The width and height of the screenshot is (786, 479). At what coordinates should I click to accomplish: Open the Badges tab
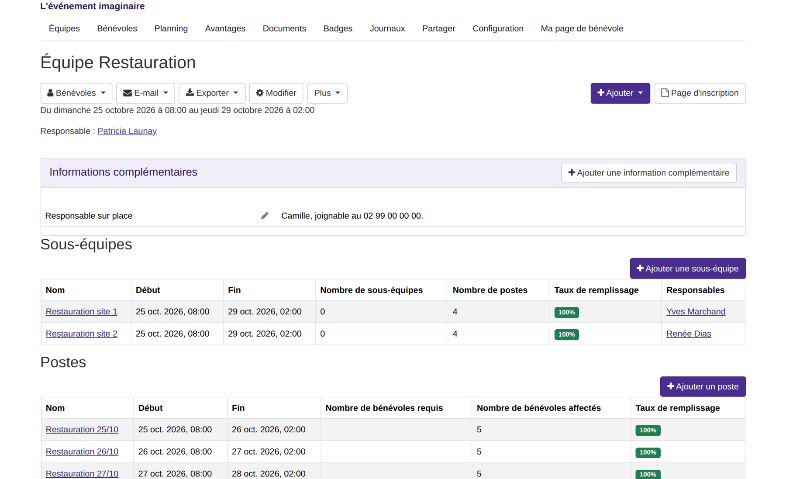(338, 28)
